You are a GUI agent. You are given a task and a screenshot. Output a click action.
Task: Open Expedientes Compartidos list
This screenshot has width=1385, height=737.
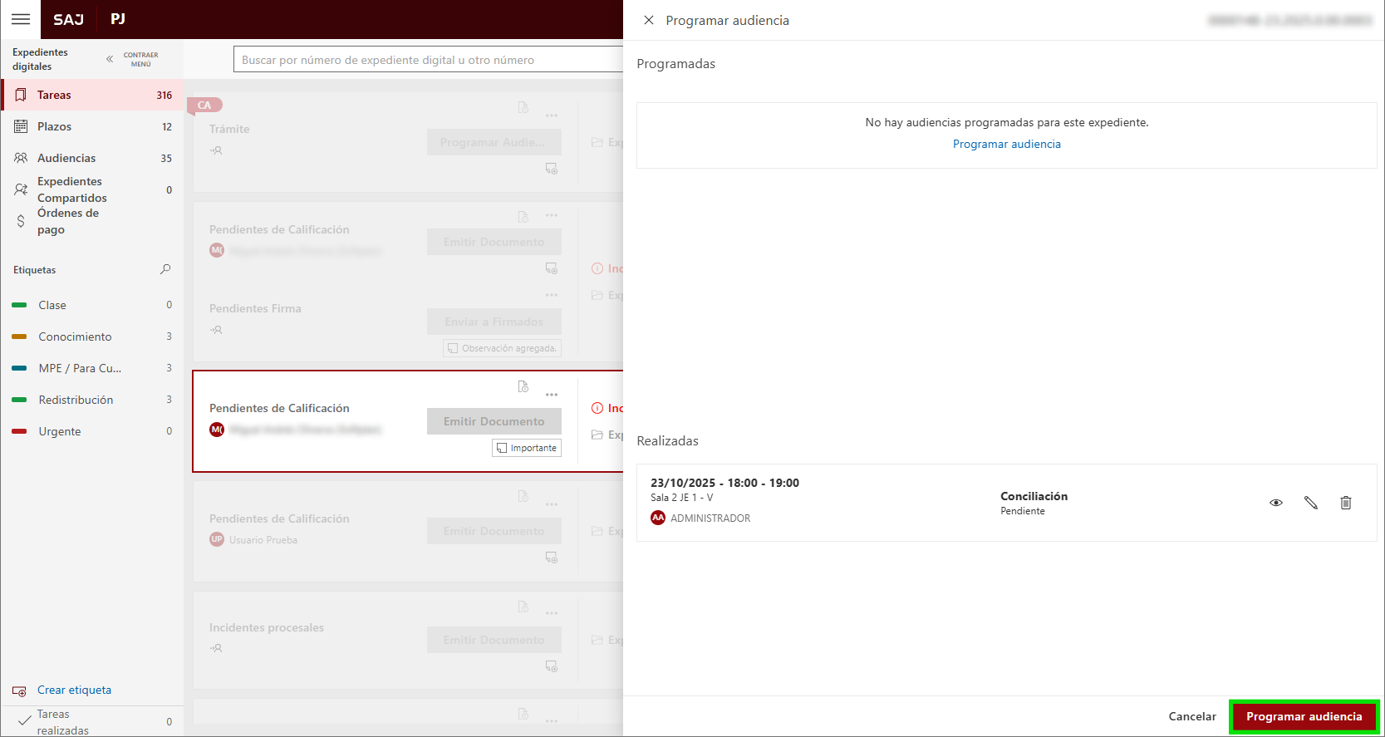71,189
